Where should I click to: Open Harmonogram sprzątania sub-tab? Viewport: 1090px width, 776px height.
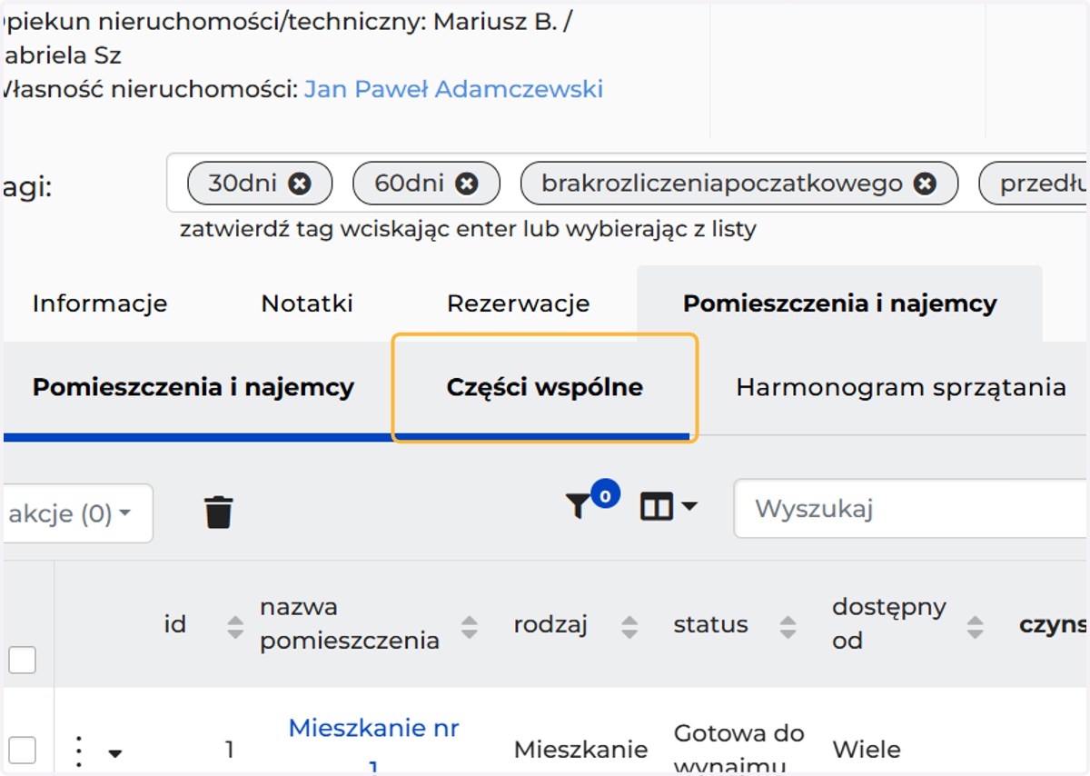901,388
